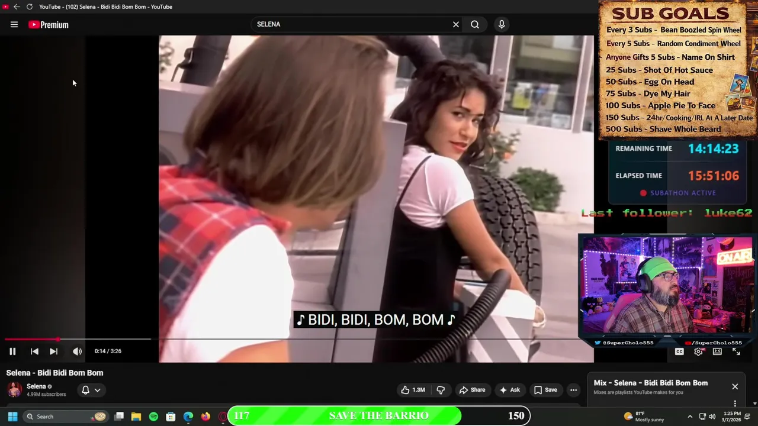Image resolution: width=758 pixels, height=426 pixels.
Task: Open Mix panel three-dot options
Action: pyautogui.click(x=735, y=404)
